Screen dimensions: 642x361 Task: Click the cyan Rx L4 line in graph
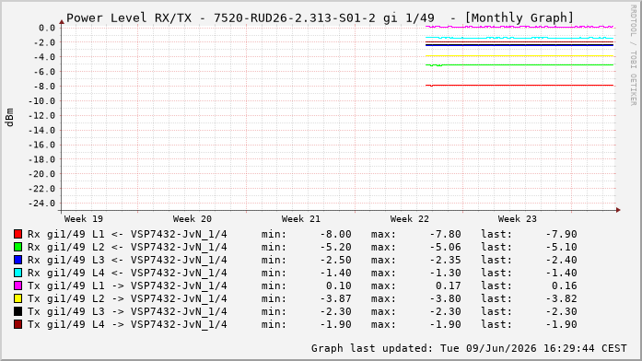click(x=520, y=38)
